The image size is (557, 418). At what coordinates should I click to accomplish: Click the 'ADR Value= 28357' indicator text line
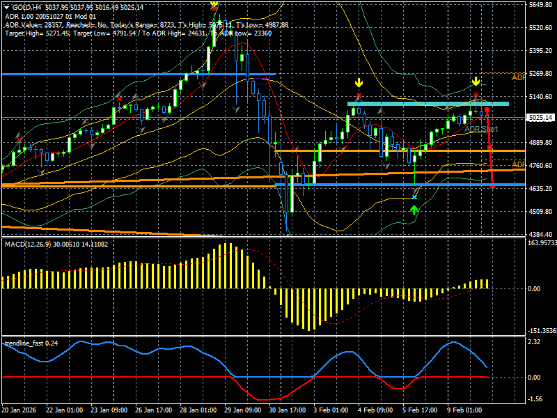(147, 25)
